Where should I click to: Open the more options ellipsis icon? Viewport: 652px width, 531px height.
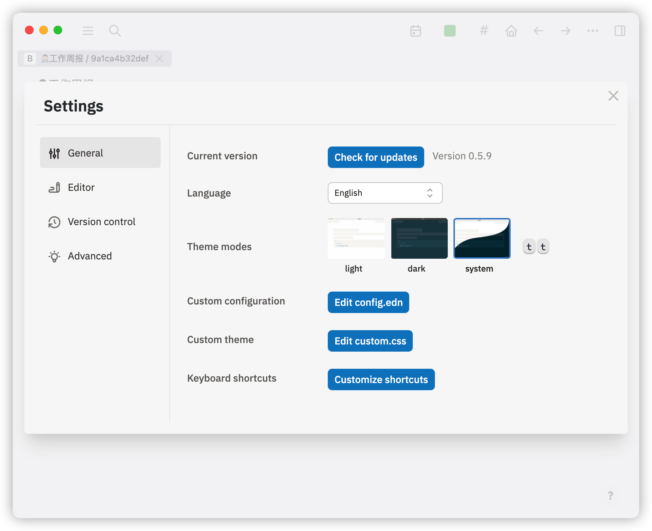pyautogui.click(x=592, y=31)
